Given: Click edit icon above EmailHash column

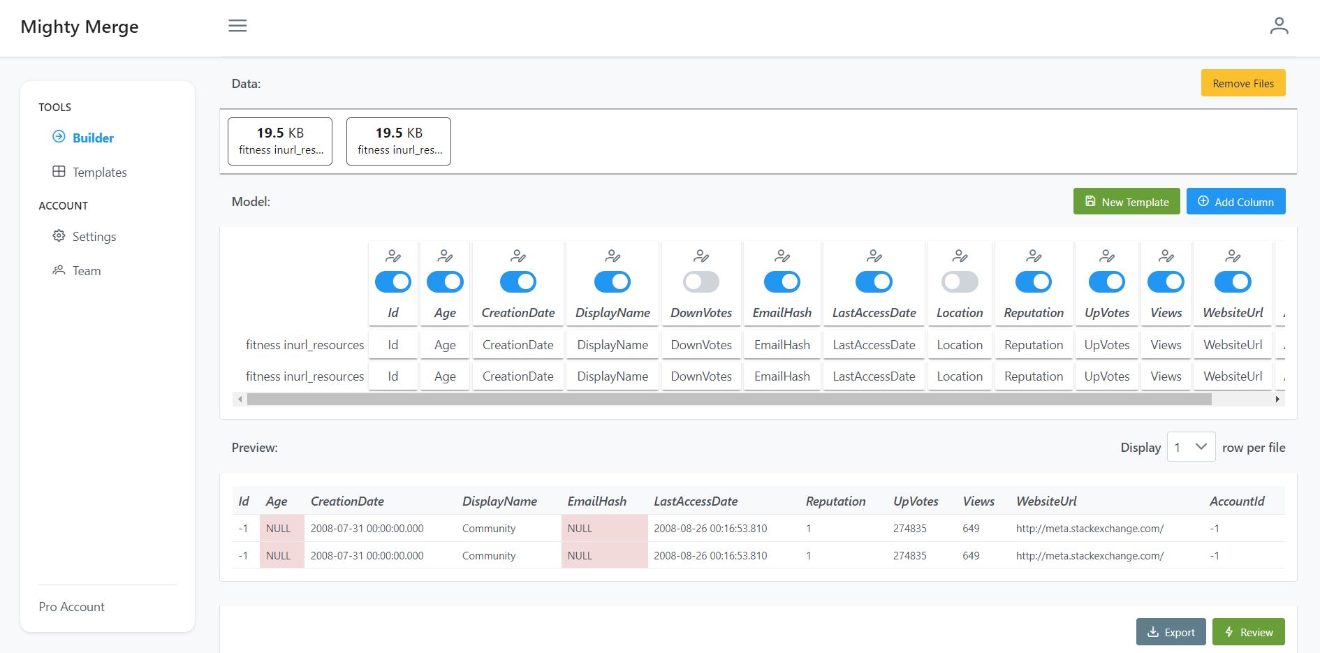Looking at the screenshot, I should (x=782, y=256).
